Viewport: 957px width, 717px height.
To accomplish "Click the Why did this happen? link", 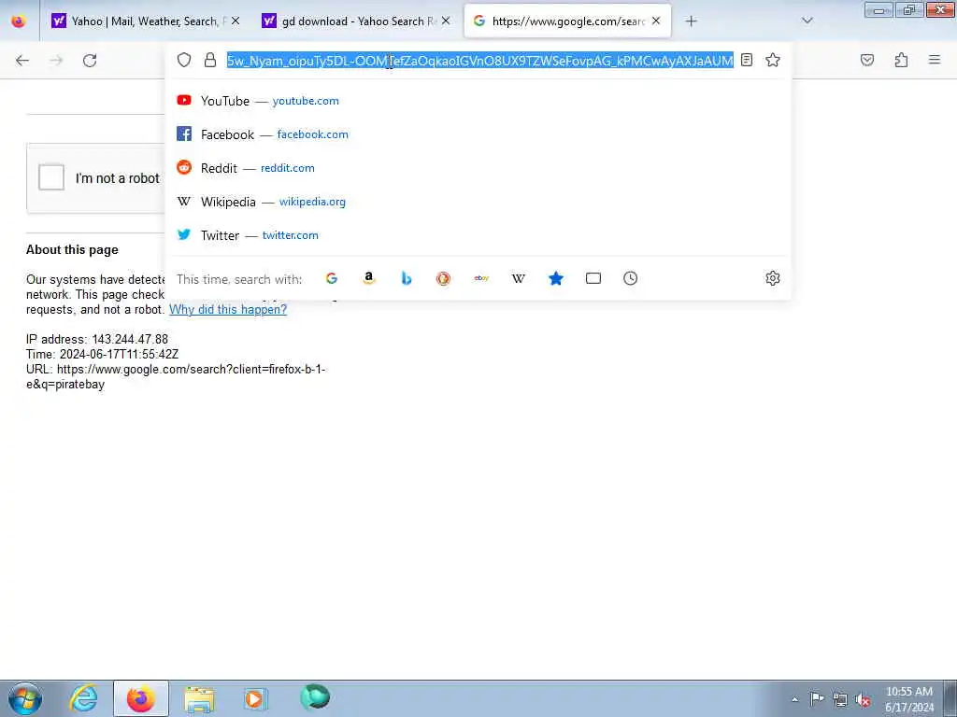I will tap(228, 309).
